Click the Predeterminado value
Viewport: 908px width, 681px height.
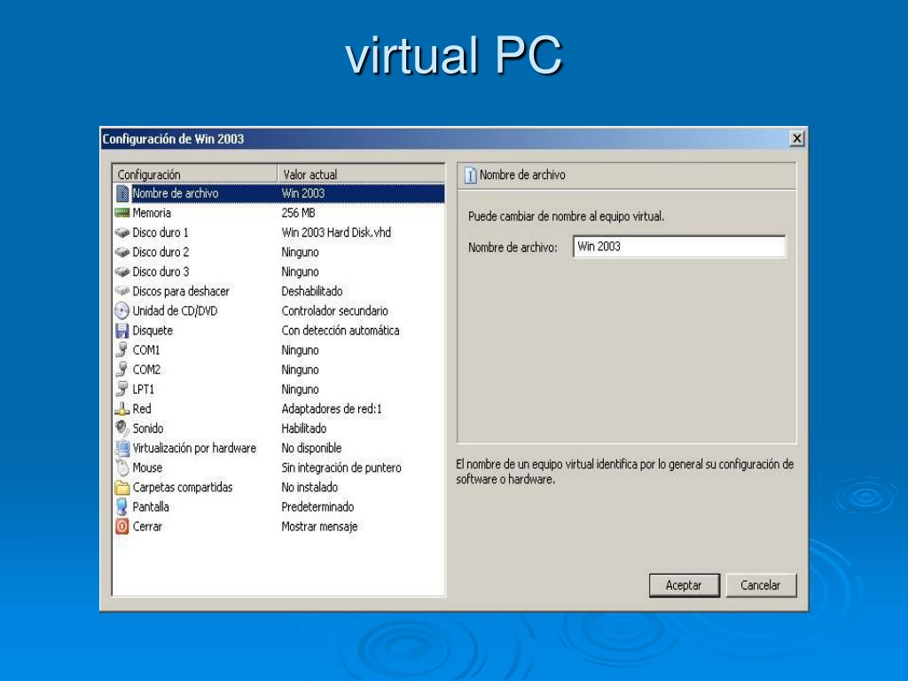click(x=318, y=506)
